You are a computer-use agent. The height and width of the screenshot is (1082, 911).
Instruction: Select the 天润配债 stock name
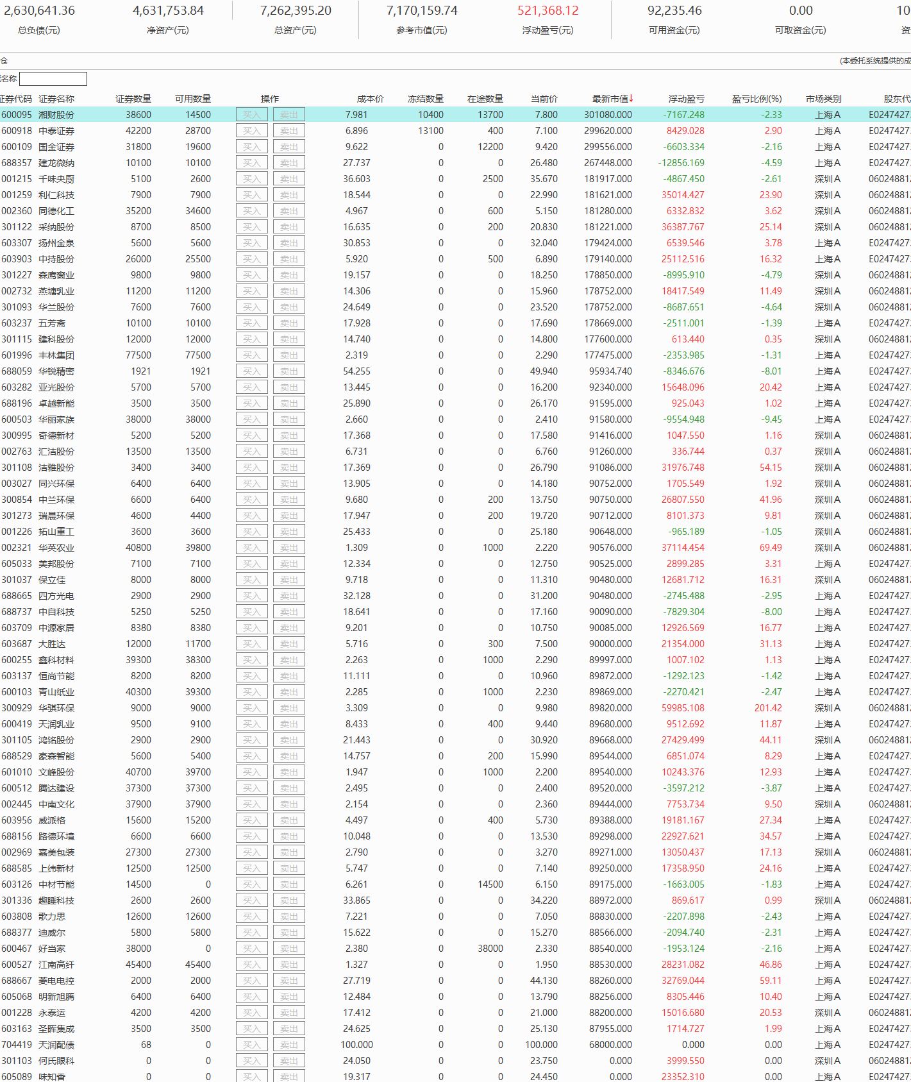[56, 1045]
